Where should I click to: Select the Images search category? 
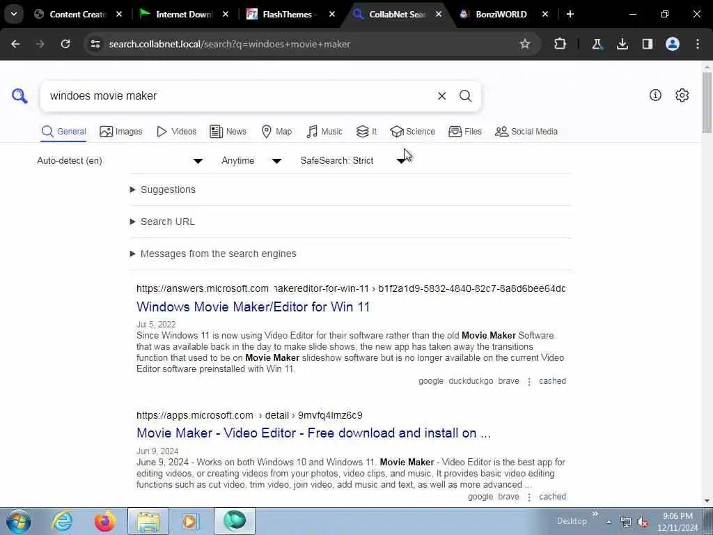(x=121, y=132)
